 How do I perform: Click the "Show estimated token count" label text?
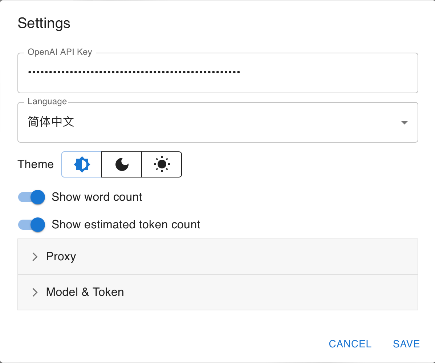tap(126, 225)
